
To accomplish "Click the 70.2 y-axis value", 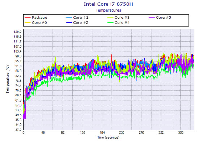I will pos(18,90).
